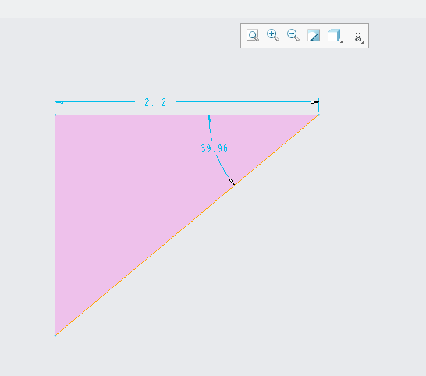Image resolution: width=426 pixels, height=376 pixels.
Task: Click the top-right vertex of the triangle
Action: click(318, 115)
